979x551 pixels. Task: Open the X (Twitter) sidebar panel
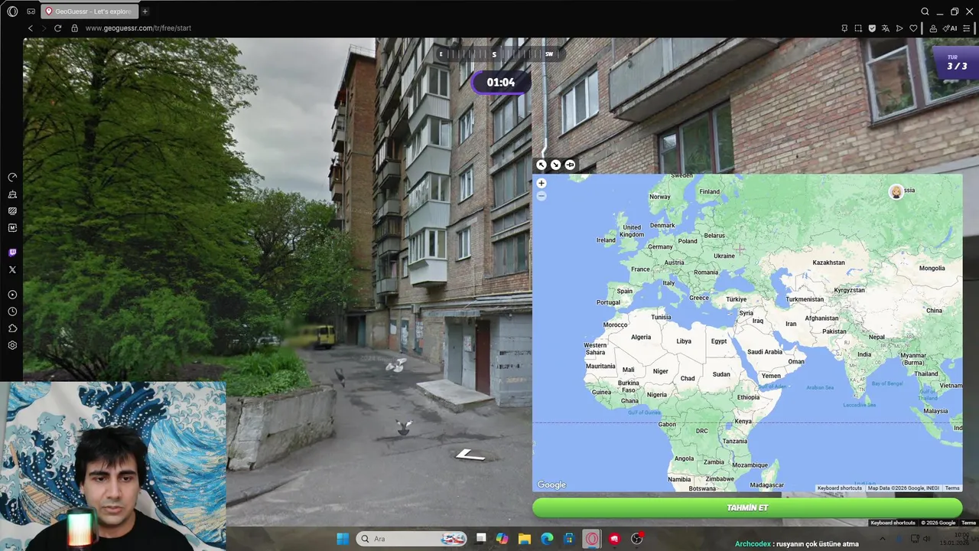click(12, 269)
